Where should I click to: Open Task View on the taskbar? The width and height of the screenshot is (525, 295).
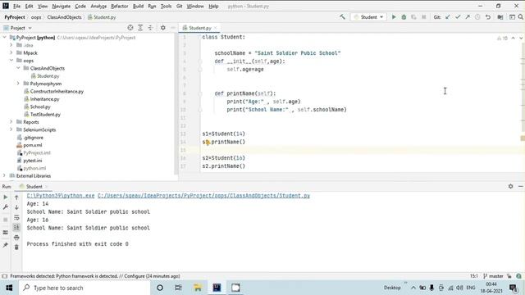pos(178,288)
